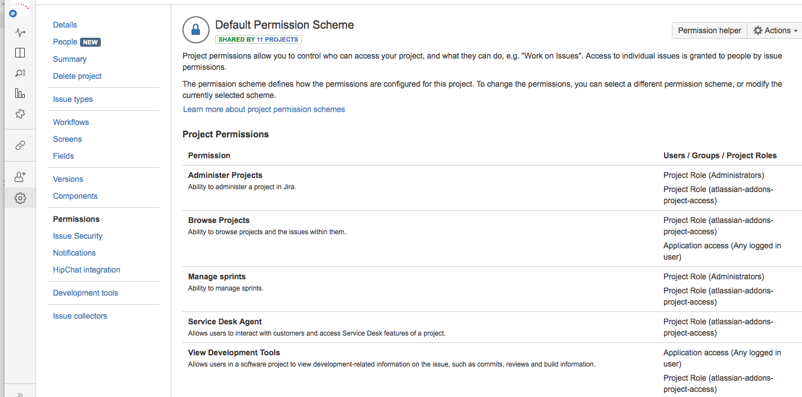Image resolution: width=802 pixels, height=397 pixels.
Task: Open the reports bar chart icon
Action: 20,93
